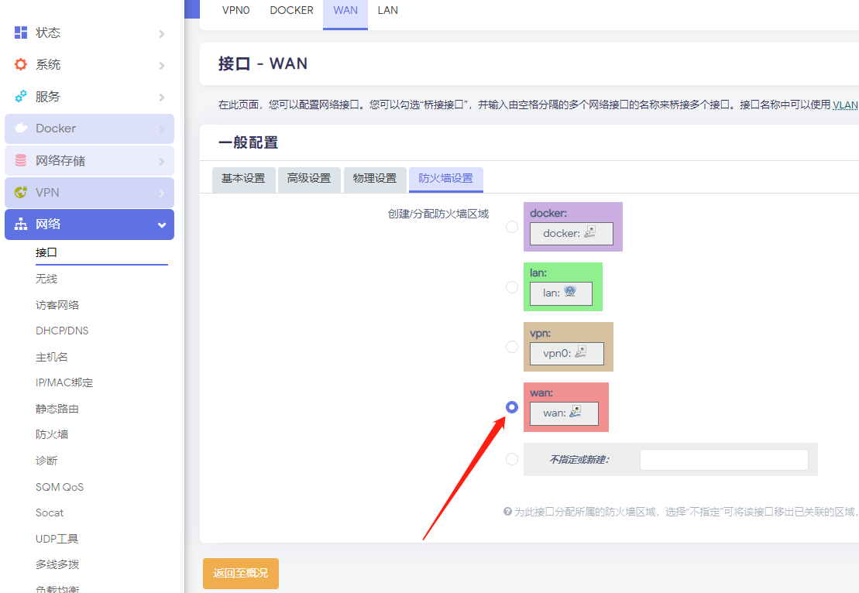This screenshot has height=593, width=859.
Task: Click the 不指定或新建 zone text field
Action: point(723,460)
